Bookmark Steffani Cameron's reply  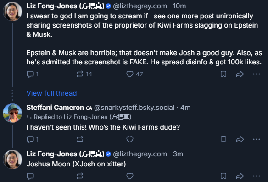click(223, 139)
